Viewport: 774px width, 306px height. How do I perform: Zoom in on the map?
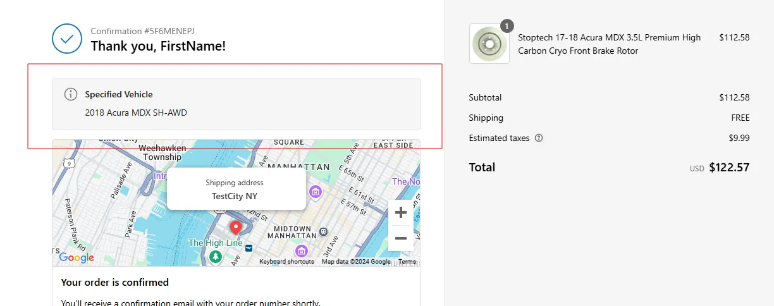click(x=400, y=213)
